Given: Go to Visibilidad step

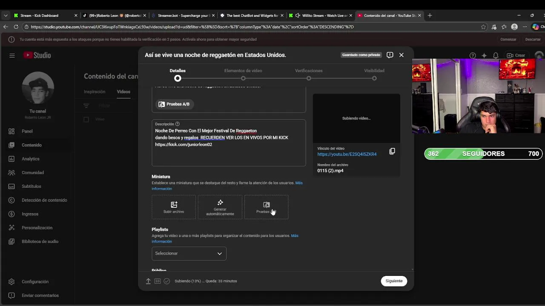Looking at the screenshot, I should tap(374, 74).
